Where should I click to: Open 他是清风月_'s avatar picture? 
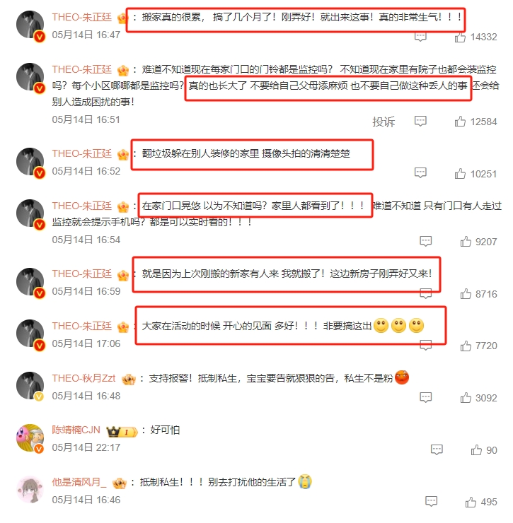click(x=30, y=490)
